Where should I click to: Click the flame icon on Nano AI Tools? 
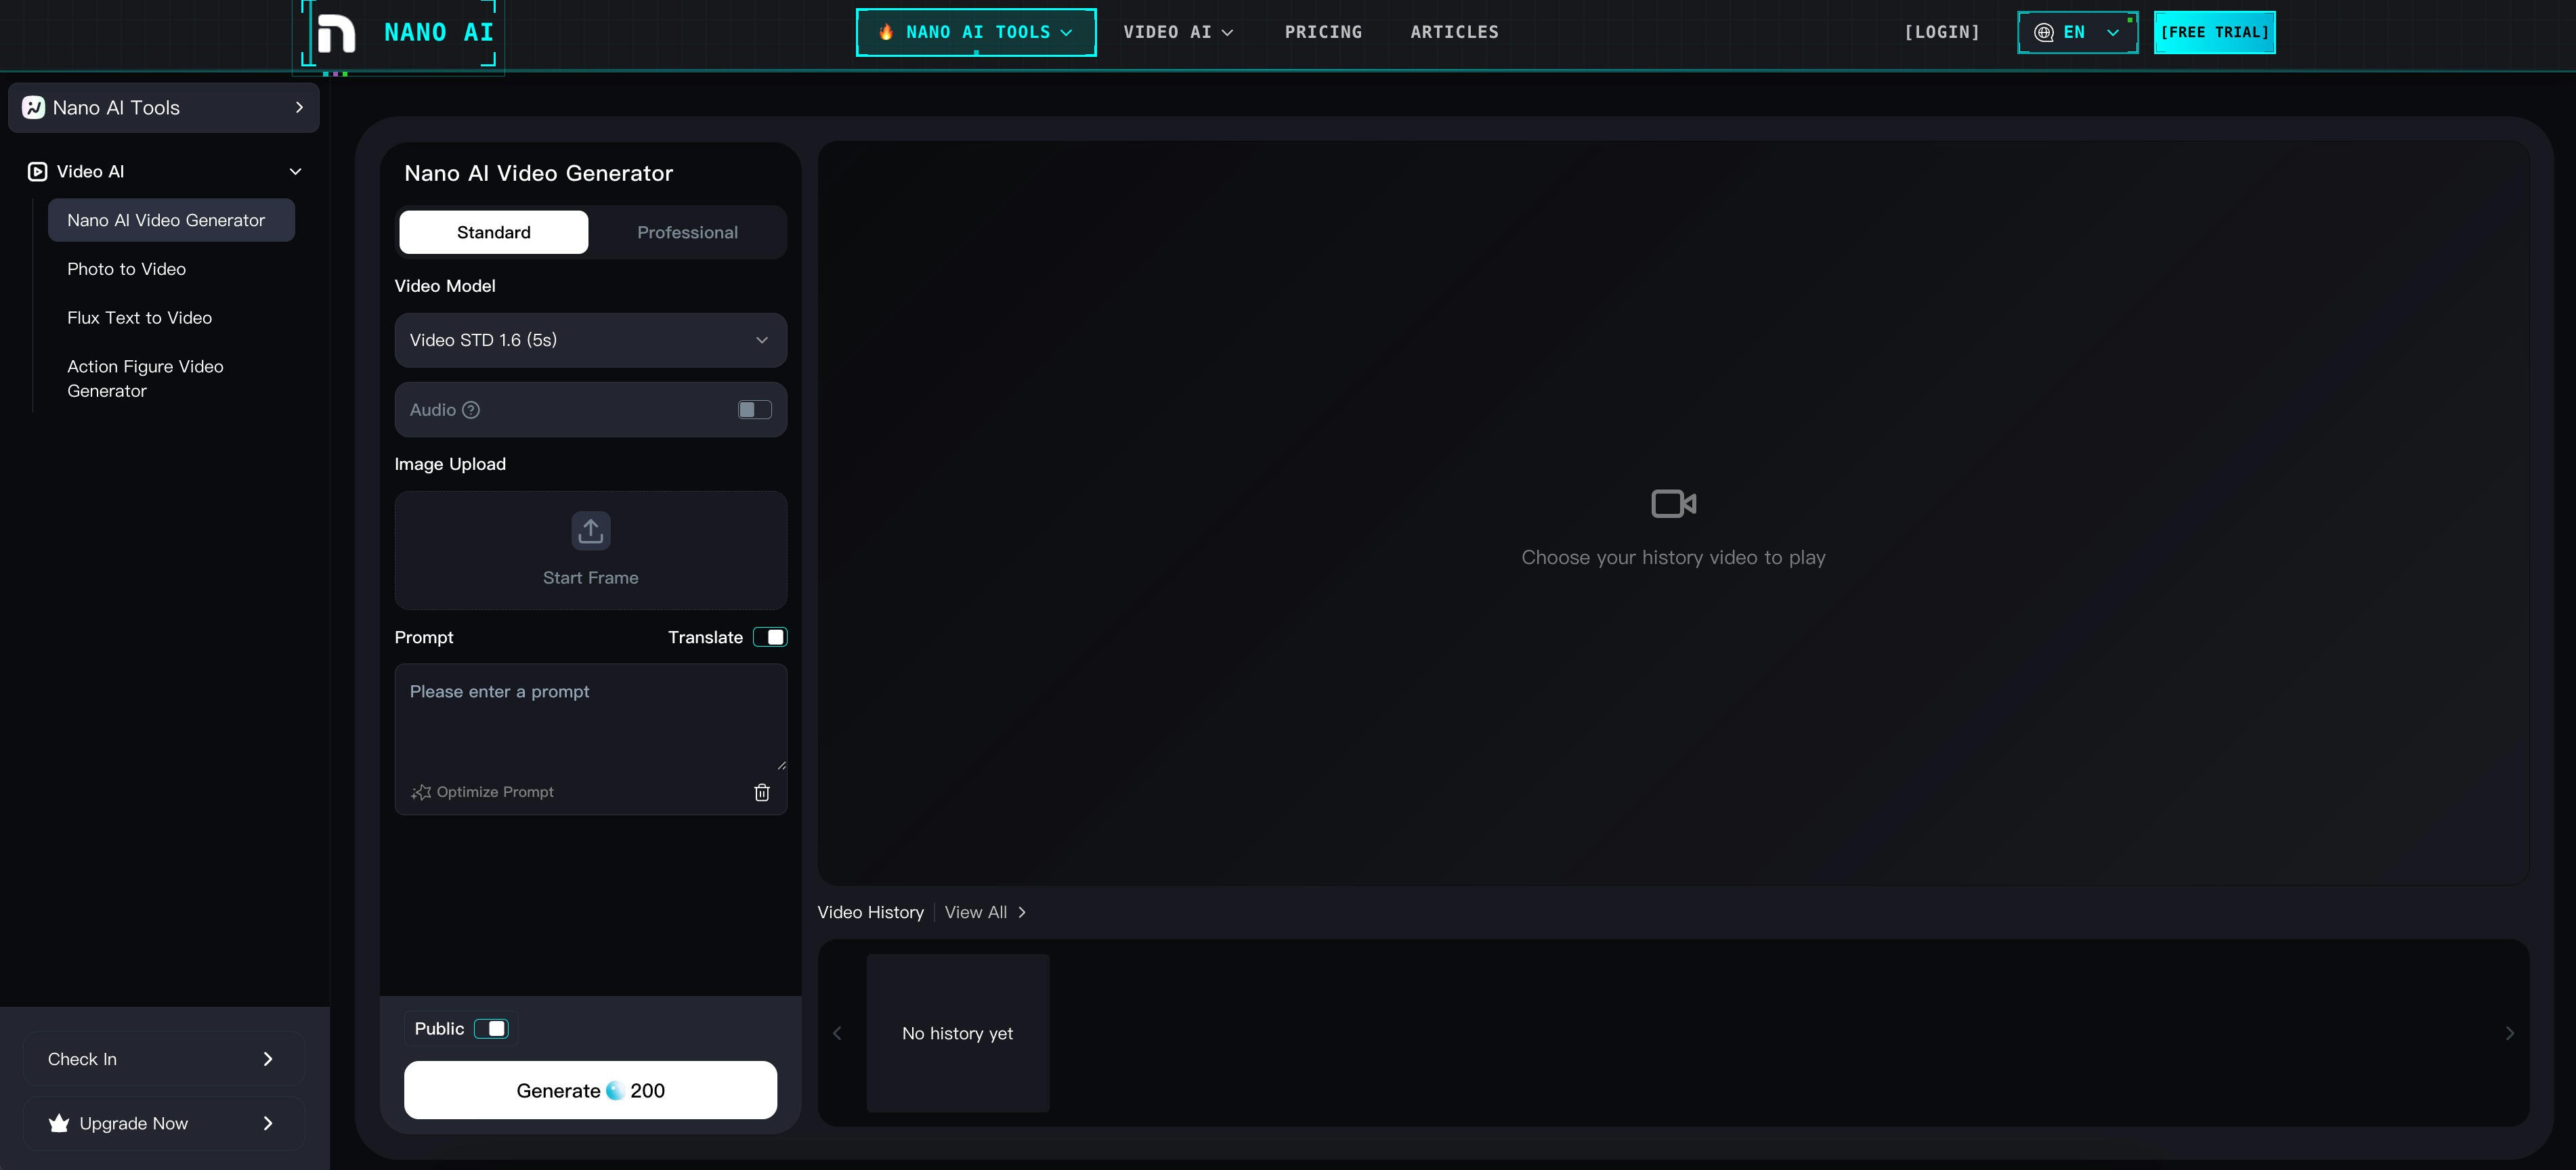(x=886, y=31)
